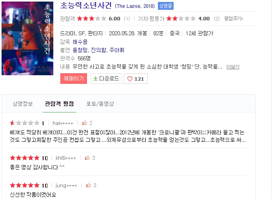Click the heart icon showing 121 likes
This screenshot has height=199, width=279.
pyautogui.click(x=130, y=79)
